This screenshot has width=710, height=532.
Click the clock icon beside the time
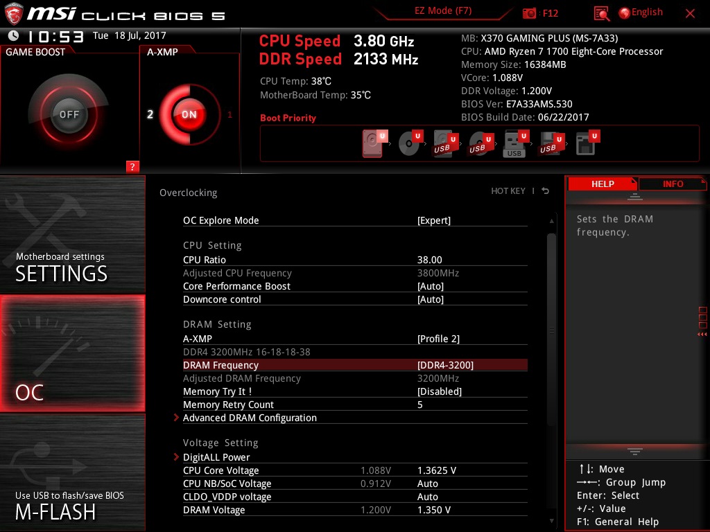point(14,35)
